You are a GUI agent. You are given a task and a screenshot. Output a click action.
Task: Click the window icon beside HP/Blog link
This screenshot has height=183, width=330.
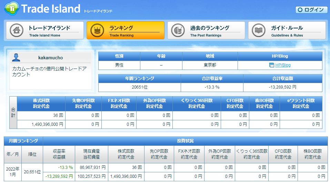(271, 65)
